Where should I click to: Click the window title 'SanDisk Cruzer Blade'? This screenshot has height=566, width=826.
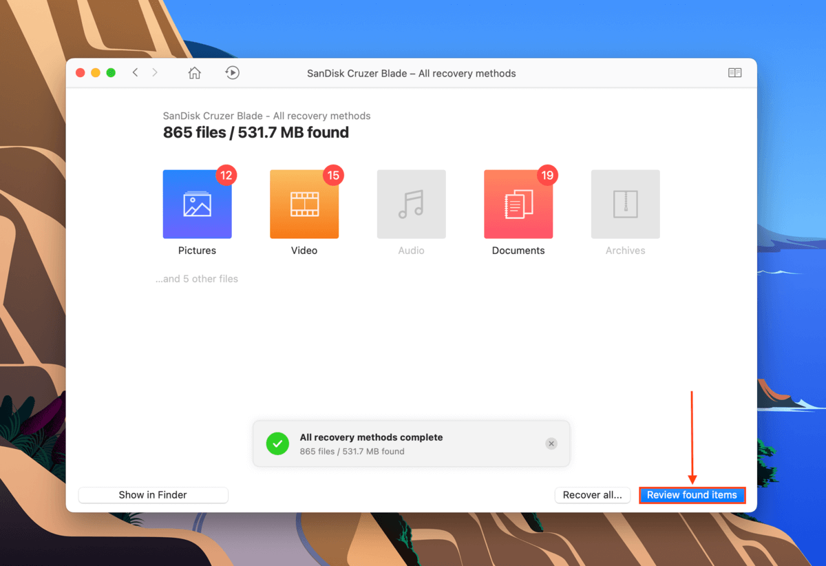pos(357,73)
